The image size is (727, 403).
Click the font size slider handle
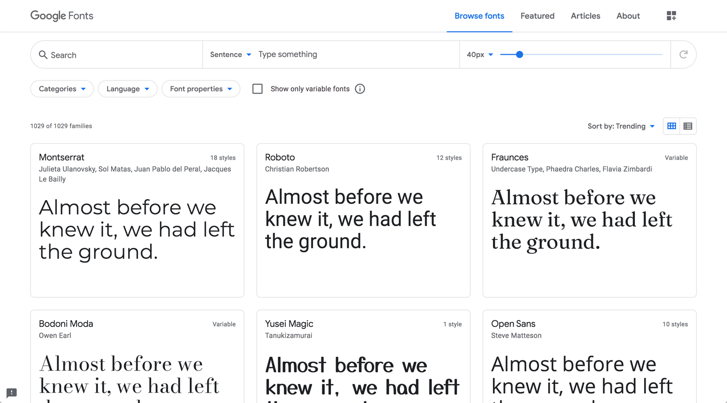(x=519, y=54)
